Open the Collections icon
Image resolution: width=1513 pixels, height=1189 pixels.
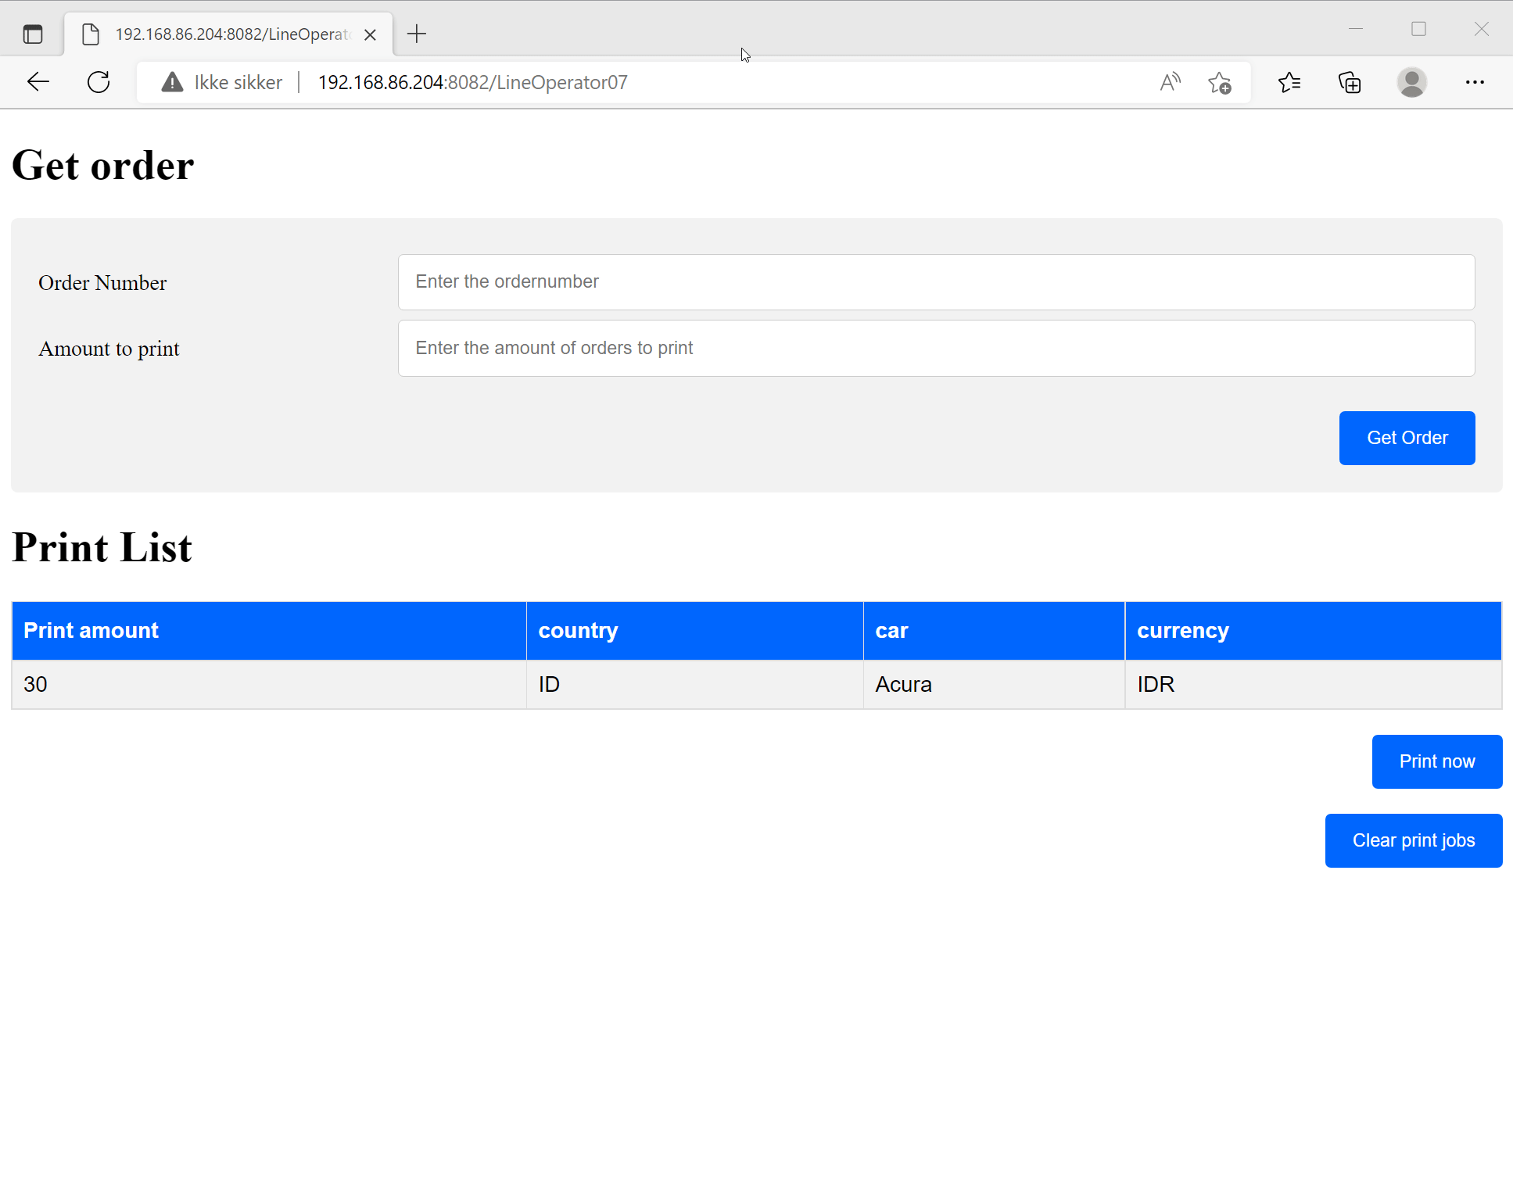coord(1350,82)
